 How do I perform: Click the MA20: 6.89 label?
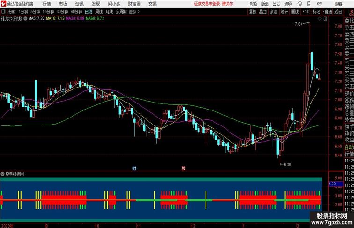click(x=75, y=19)
